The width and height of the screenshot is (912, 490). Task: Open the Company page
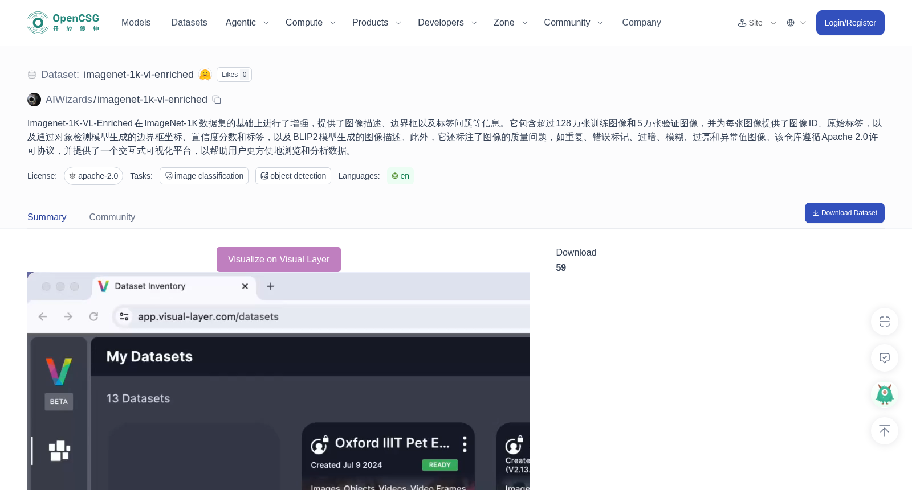tap(641, 23)
